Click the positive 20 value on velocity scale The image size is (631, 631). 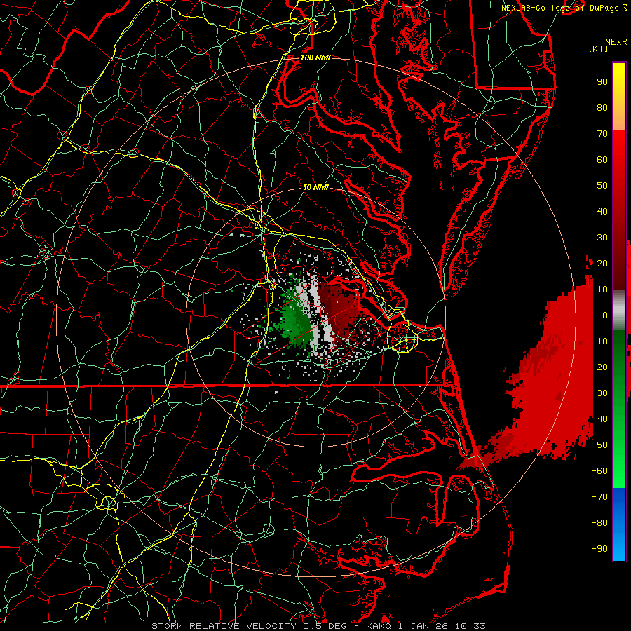(x=602, y=263)
